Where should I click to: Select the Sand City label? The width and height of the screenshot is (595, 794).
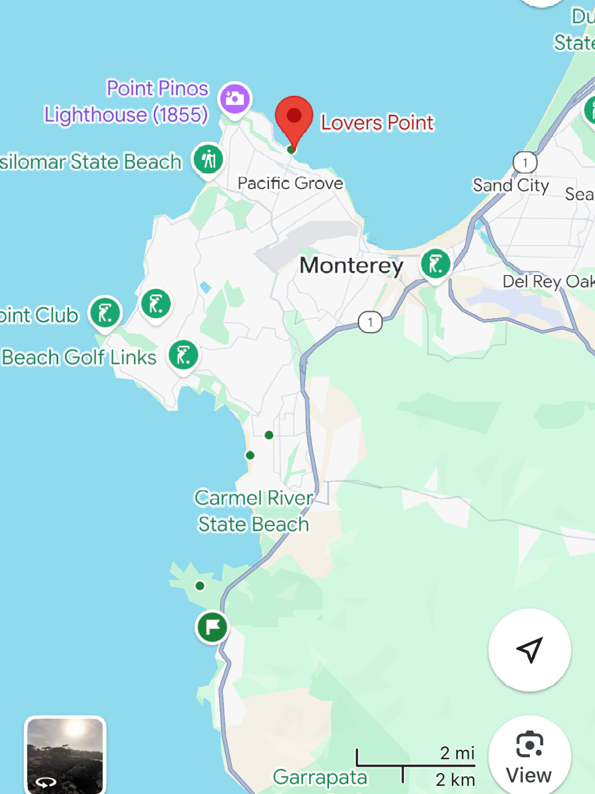coord(511,185)
